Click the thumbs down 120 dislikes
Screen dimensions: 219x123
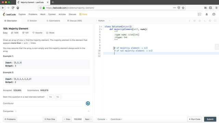point(25,33)
